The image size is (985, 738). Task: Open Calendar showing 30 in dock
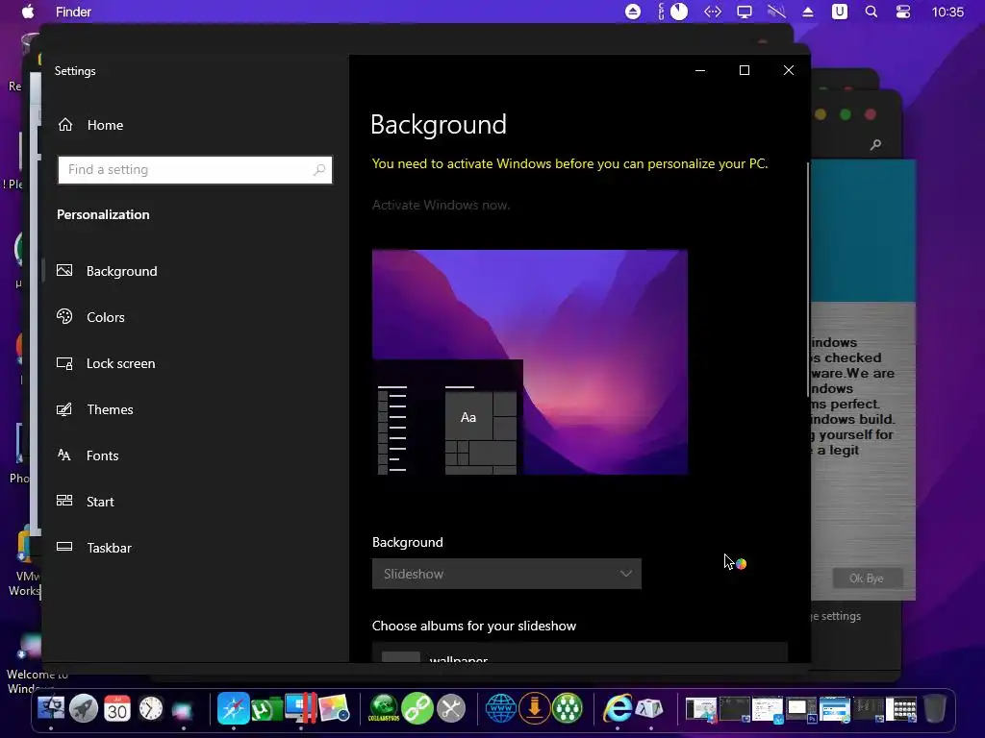[x=116, y=708]
